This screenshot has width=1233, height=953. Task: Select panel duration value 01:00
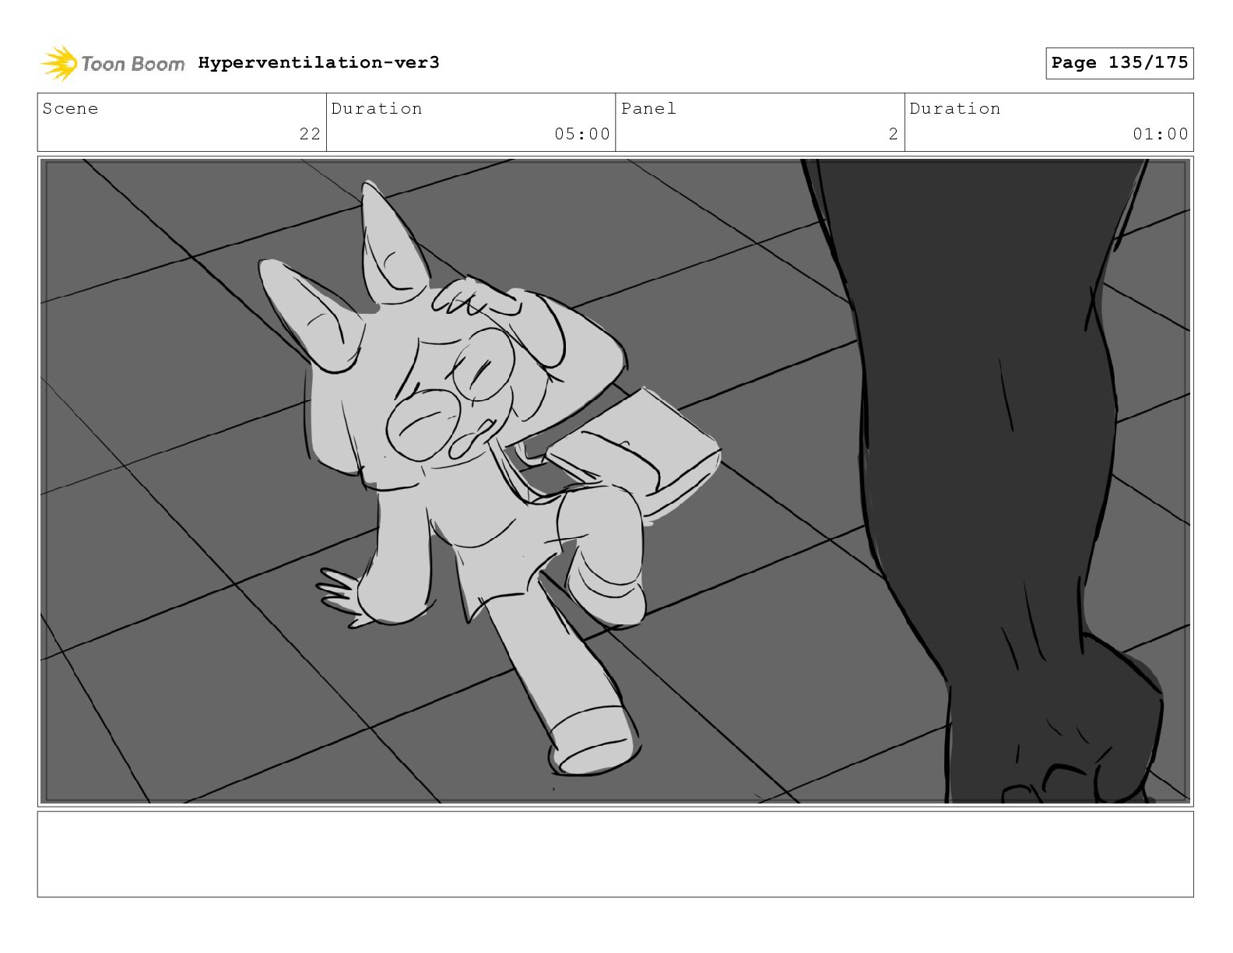pyautogui.click(x=1161, y=134)
